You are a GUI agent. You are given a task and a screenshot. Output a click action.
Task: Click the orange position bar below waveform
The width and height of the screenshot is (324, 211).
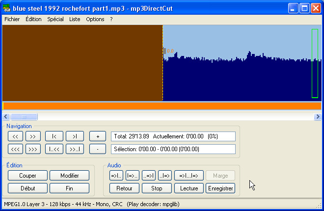[162, 106]
